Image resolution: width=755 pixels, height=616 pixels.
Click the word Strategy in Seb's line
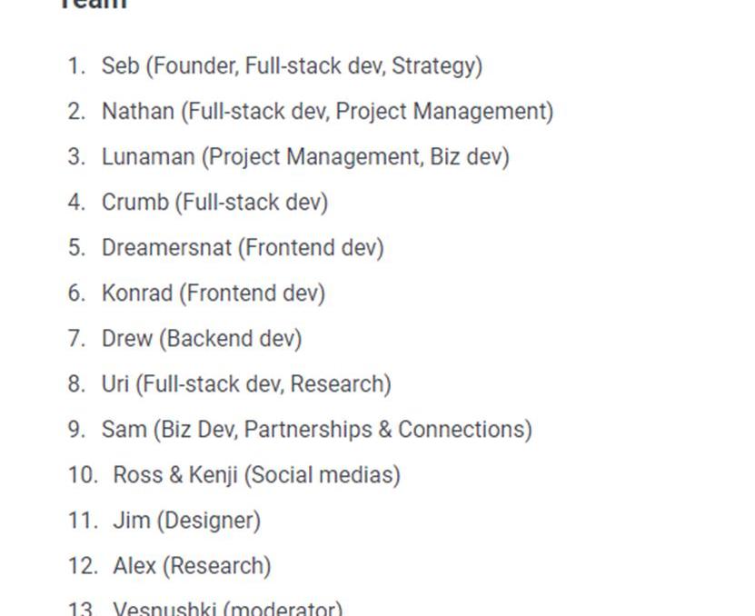tap(437, 66)
